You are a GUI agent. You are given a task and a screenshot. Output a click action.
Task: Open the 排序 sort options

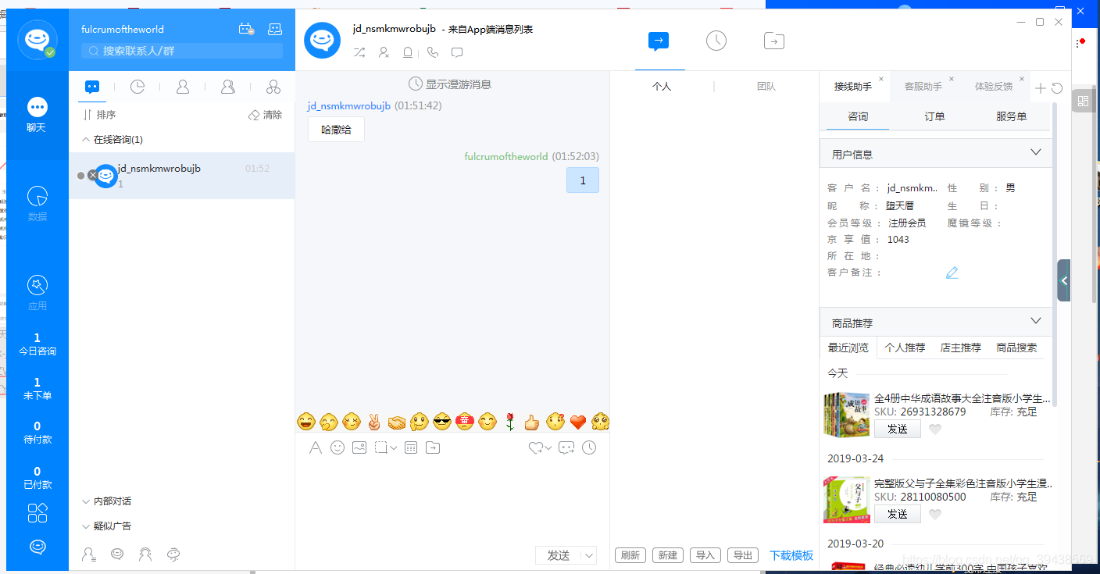tap(99, 115)
